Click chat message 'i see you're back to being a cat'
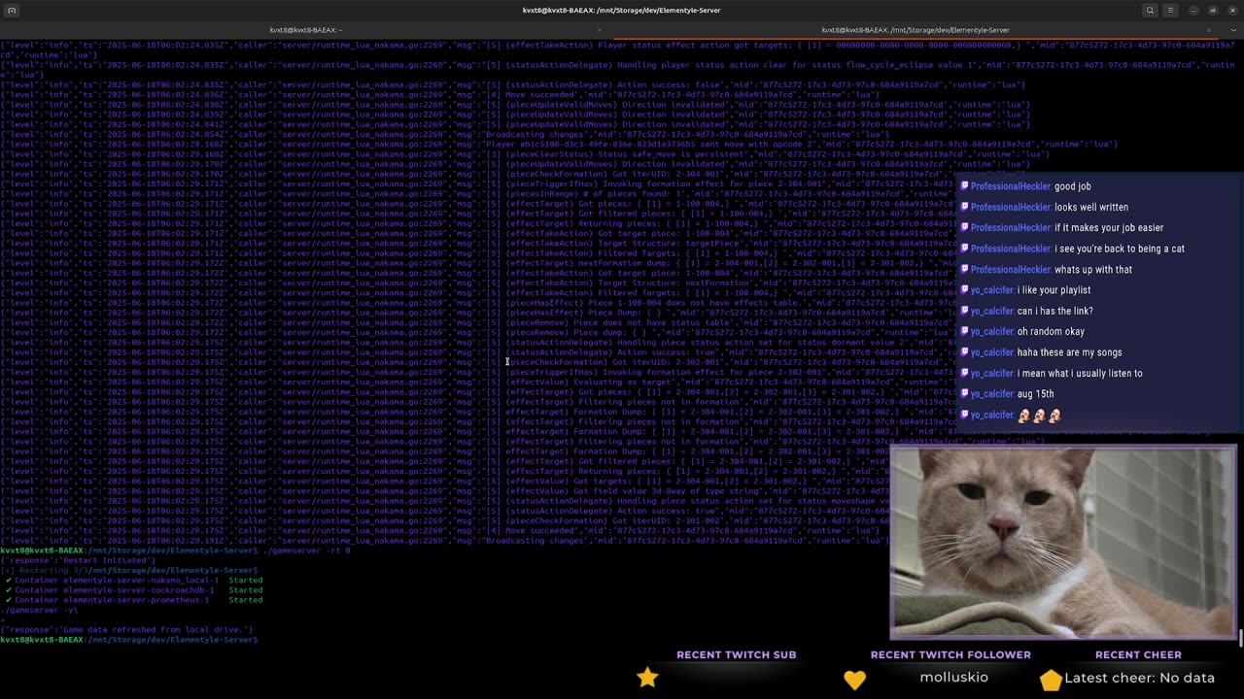Screen dimensions: 1244x699 click(1120, 249)
